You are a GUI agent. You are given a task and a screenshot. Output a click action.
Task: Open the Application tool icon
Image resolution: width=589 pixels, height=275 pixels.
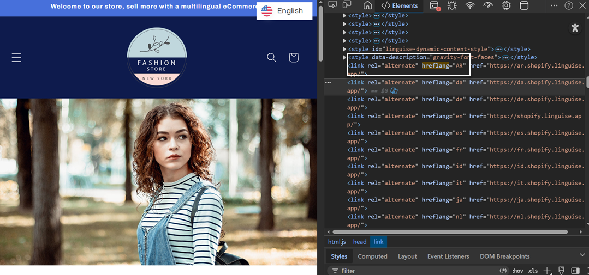point(524,5)
